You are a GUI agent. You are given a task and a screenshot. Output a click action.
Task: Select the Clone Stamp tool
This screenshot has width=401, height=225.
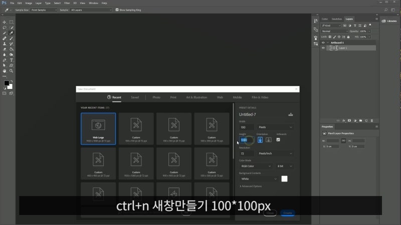5,44
